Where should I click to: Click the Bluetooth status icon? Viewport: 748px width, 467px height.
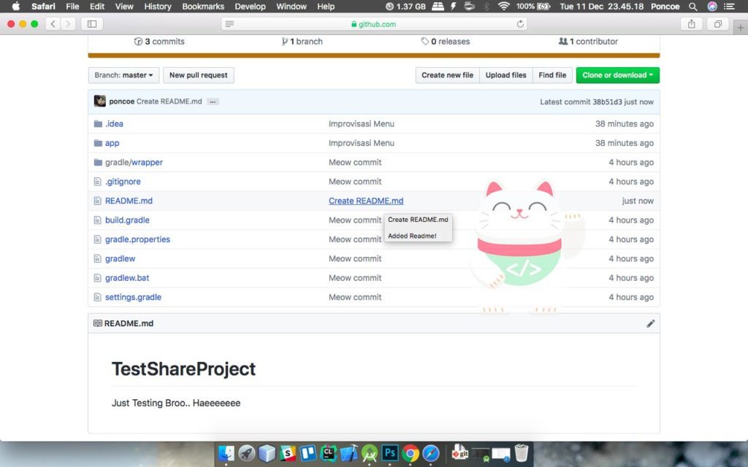point(486,6)
